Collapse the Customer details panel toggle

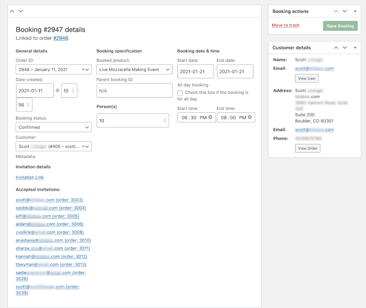[355, 48]
